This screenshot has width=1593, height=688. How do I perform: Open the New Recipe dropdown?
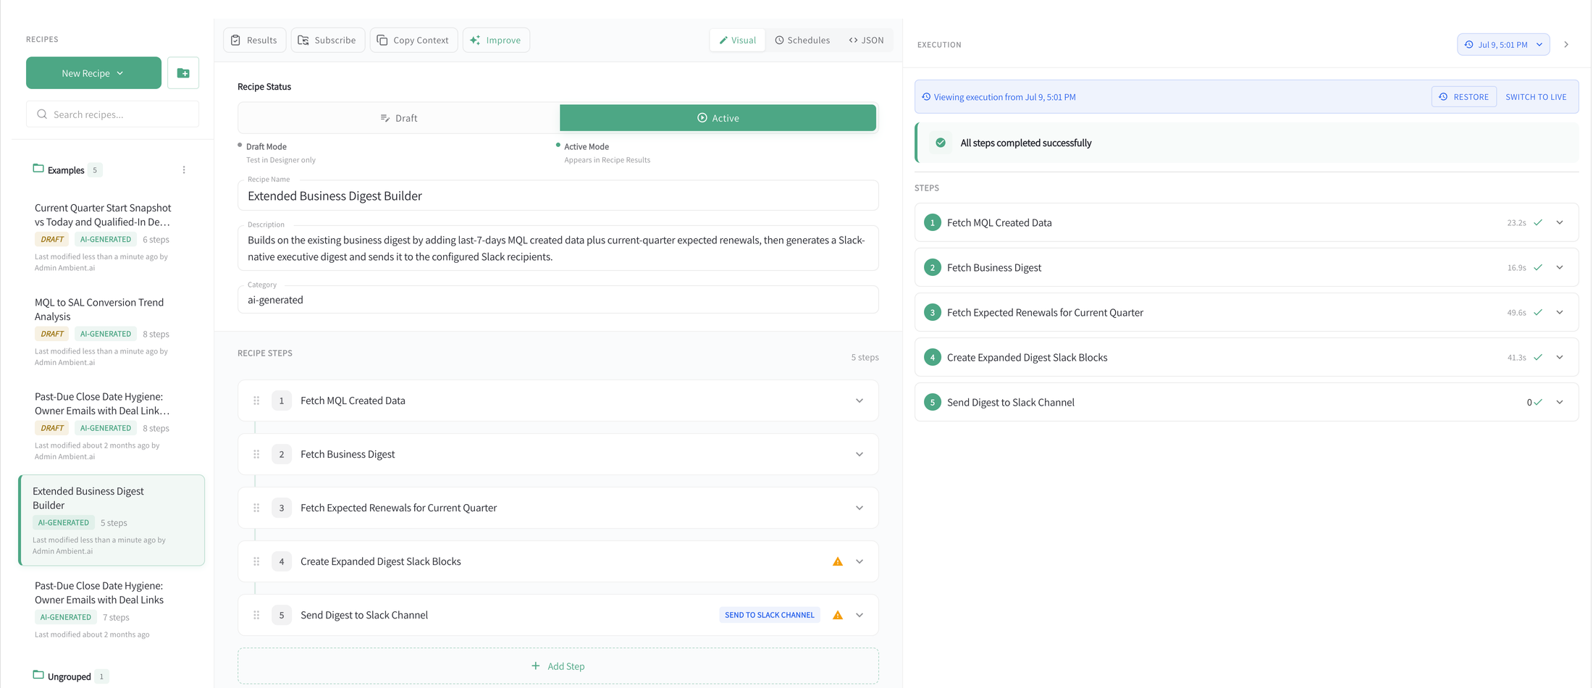(93, 73)
